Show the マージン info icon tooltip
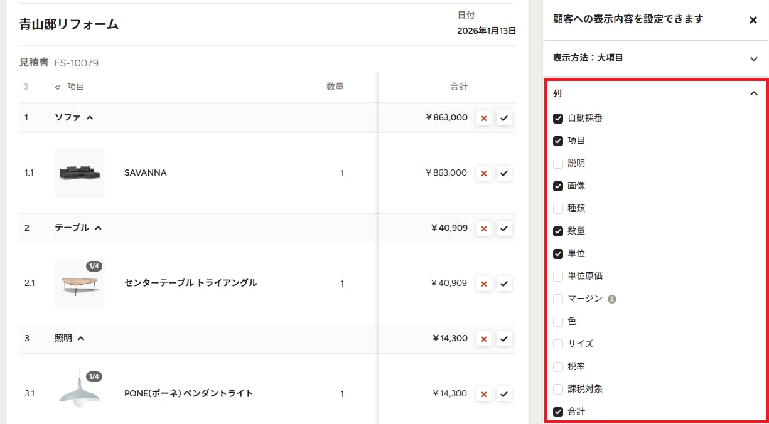769x424 pixels. 612,299
